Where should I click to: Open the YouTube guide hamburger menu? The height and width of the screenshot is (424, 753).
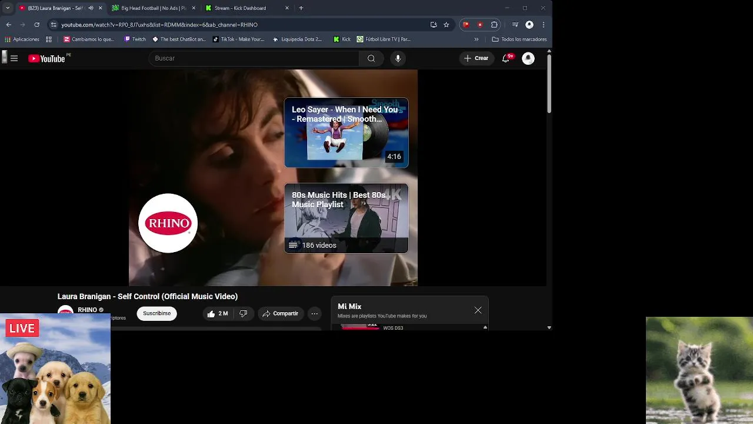[x=14, y=58]
